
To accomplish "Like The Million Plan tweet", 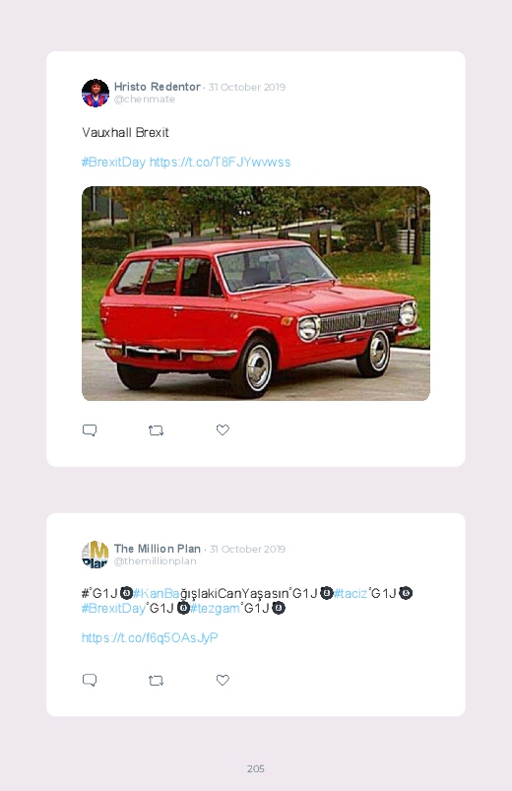I will coord(223,680).
